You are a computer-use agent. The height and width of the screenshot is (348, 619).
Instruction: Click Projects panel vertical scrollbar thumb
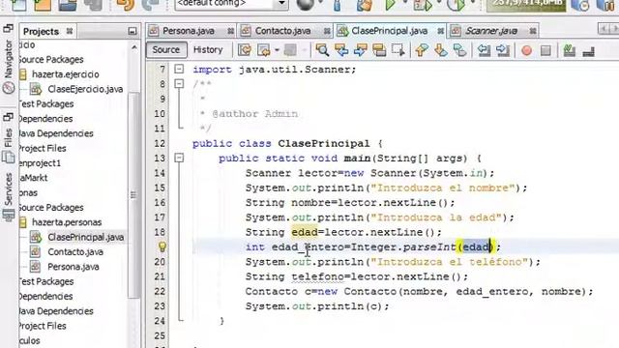tap(133, 195)
